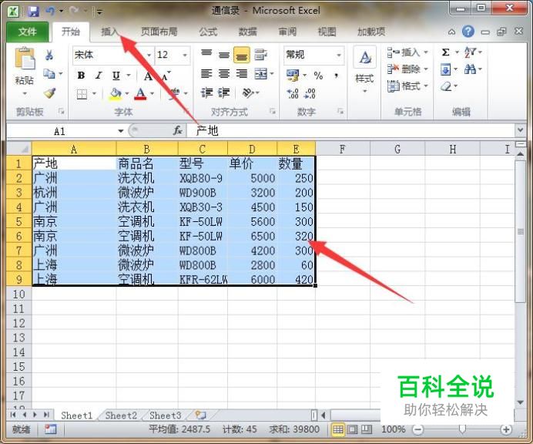Decrease font size with small A icon
This screenshot has height=444, width=533.
pos(166,76)
